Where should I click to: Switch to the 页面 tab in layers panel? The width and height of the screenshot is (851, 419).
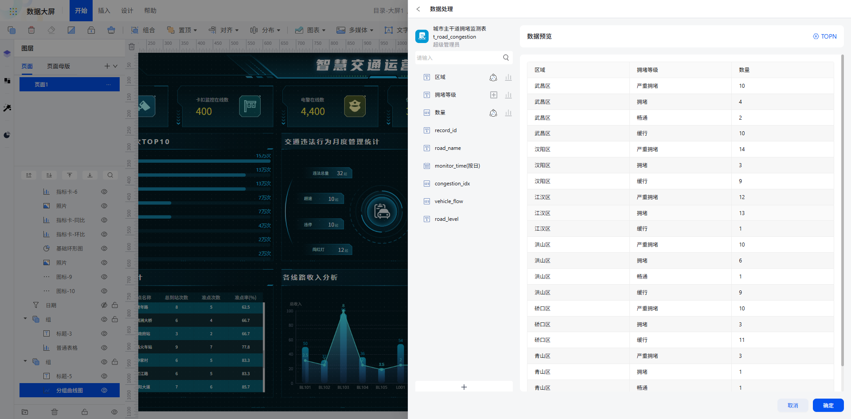coord(27,66)
